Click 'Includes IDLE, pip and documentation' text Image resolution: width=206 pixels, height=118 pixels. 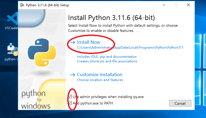107,57
